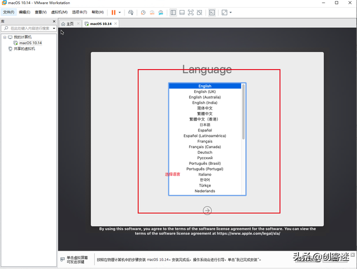The image size is (357, 269).
Task: Click the VMware Workstation title bar icon
Action: [x=4, y=3]
